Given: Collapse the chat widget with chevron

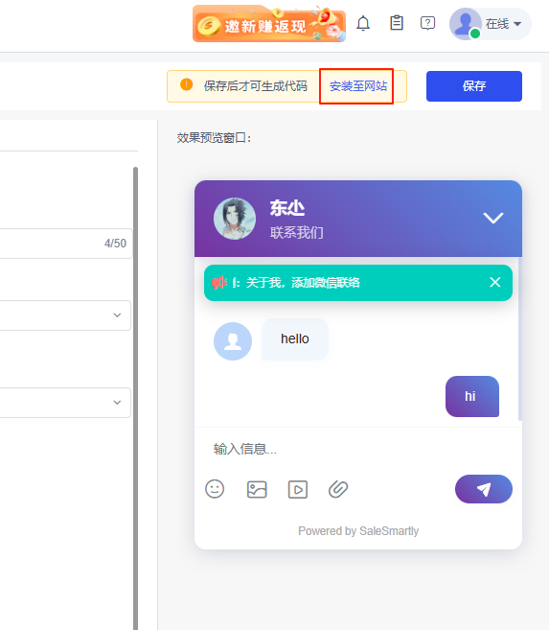Looking at the screenshot, I should (x=492, y=218).
